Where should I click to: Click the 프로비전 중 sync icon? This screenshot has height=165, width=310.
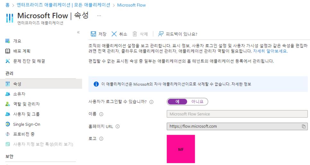tap(7, 134)
